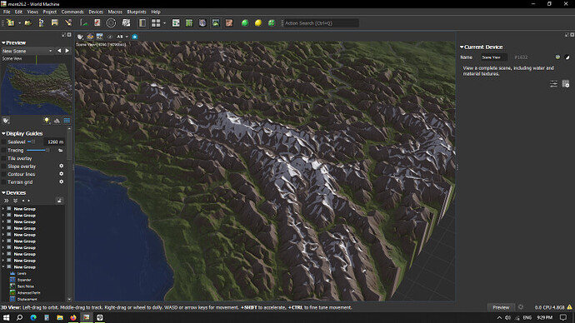Click the preview terrain thumbnail
575x323 pixels.
click(x=37, y=89)
